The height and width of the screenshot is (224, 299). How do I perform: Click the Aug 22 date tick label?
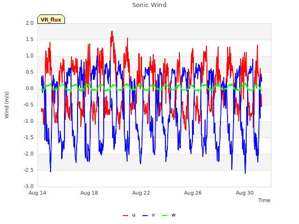(141, 193)
